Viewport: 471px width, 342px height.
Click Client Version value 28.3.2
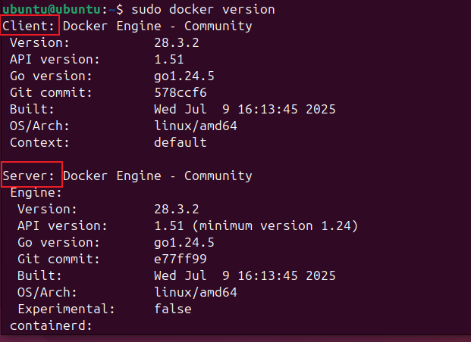(x=177, y=43)
